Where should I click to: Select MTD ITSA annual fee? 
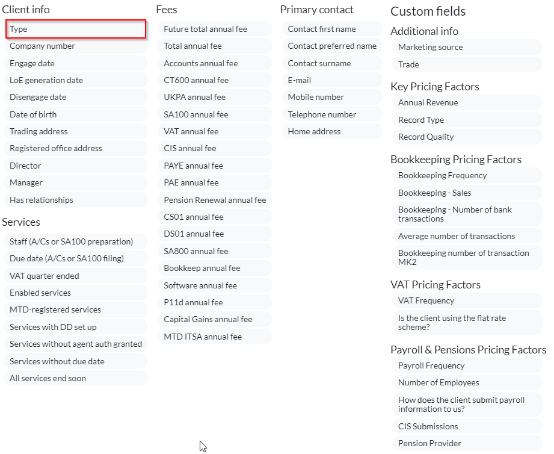(x=215, y=337)
